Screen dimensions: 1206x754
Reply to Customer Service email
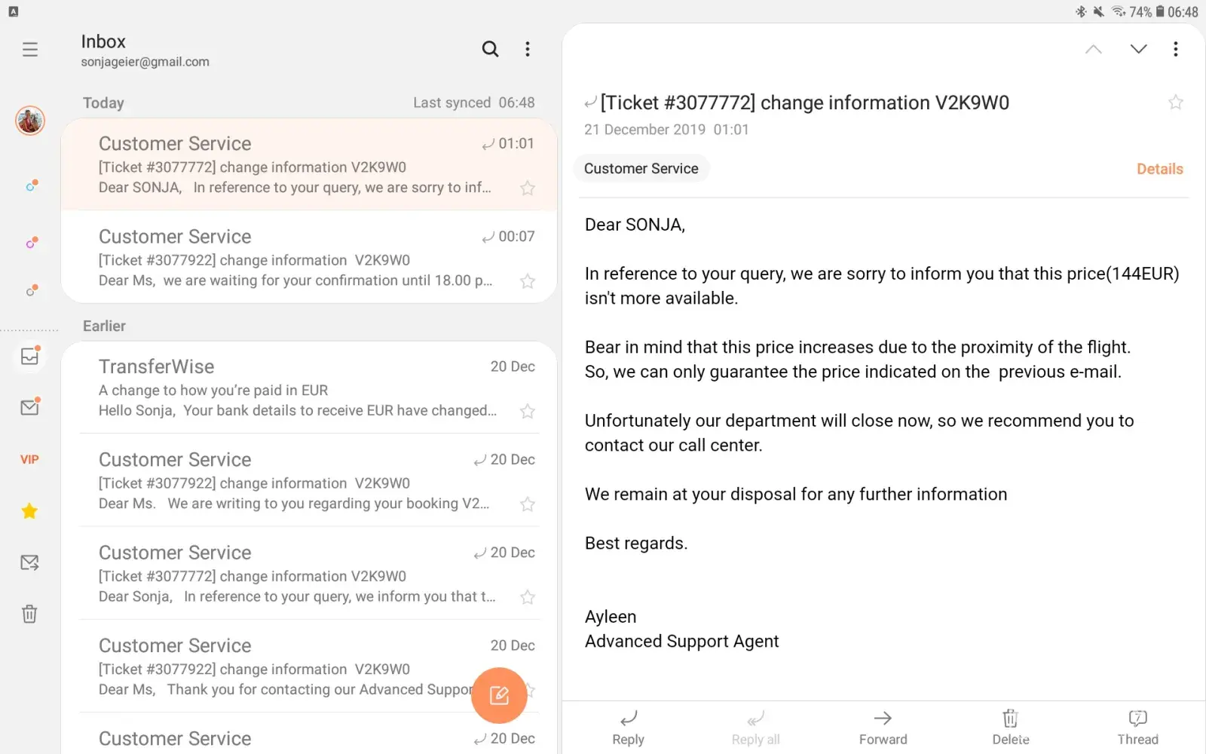pos(628,727)
